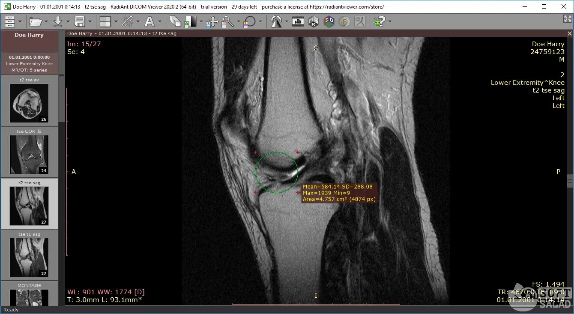Select the 01.01.2001 Lower Extremity Knee study

(x=29, y=63)
